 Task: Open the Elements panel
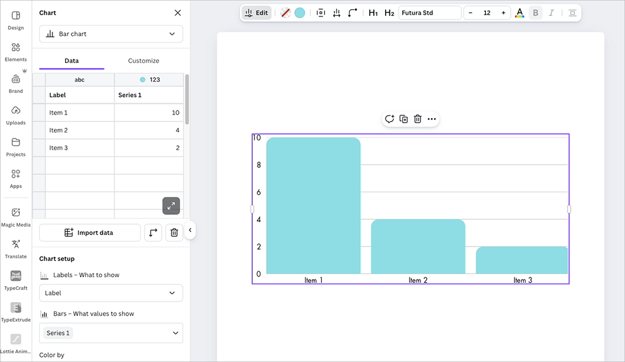coord(16,52)
